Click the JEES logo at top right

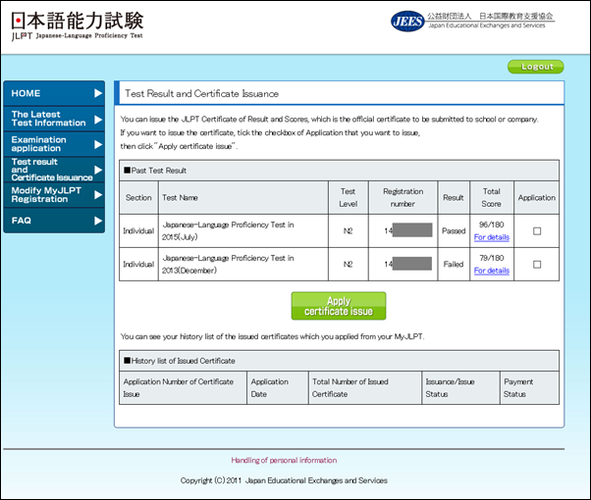pyautogui.click(x=472, y=21)
